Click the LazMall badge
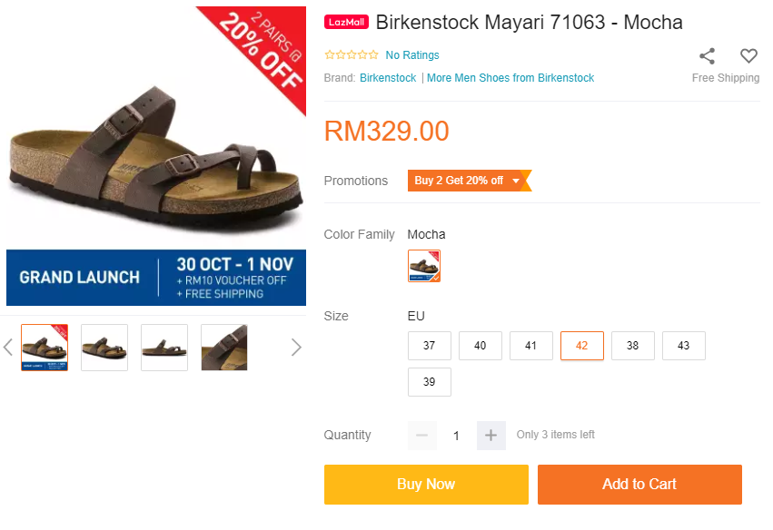Screen dimensions: 773x530 tap(346, 23)
